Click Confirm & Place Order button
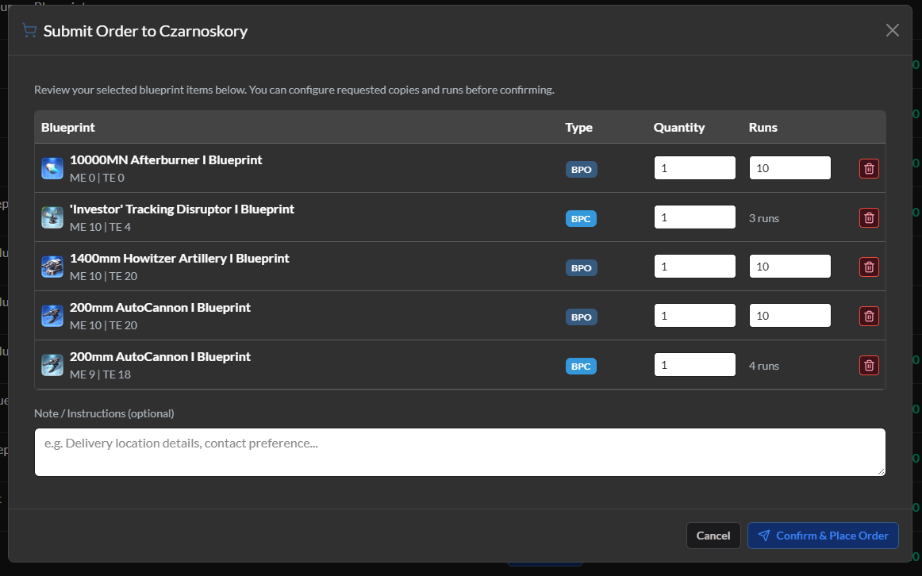The height and width of the screenshot is (576, 922). pos(823,536)
